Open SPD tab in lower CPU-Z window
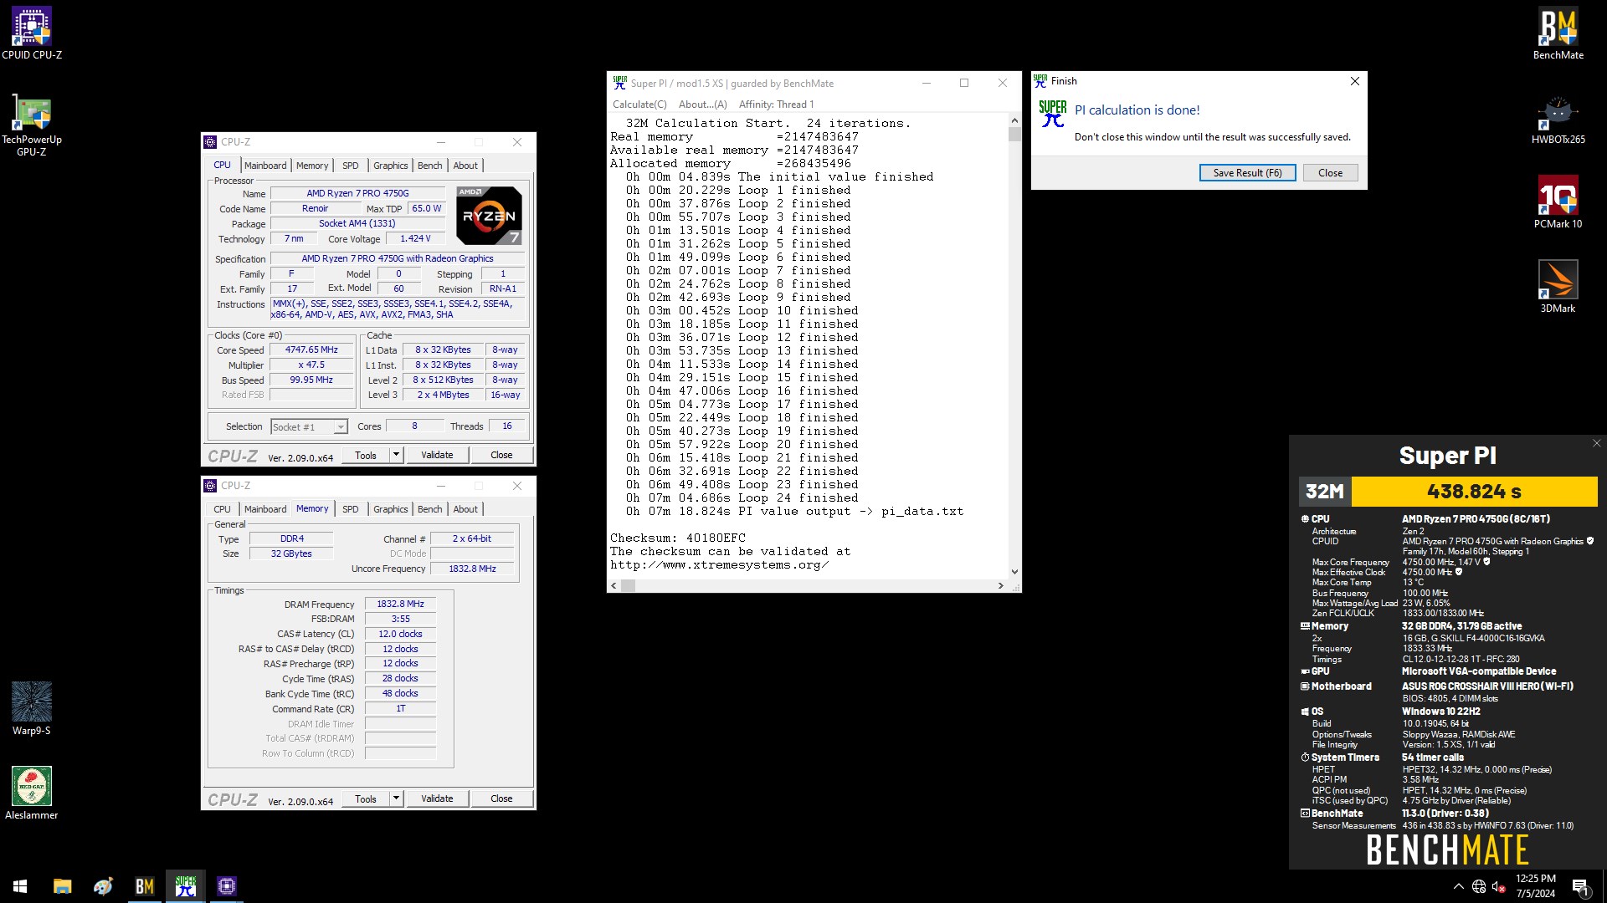Image resolution: width=1607 pixels, height=903 pixels. click(x=351, y=509)
